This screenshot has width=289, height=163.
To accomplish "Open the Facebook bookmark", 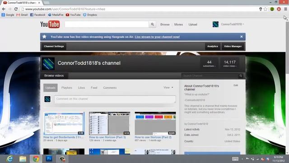I will pos(37,15).
